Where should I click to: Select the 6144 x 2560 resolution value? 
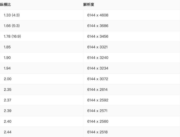coord(98,121)
